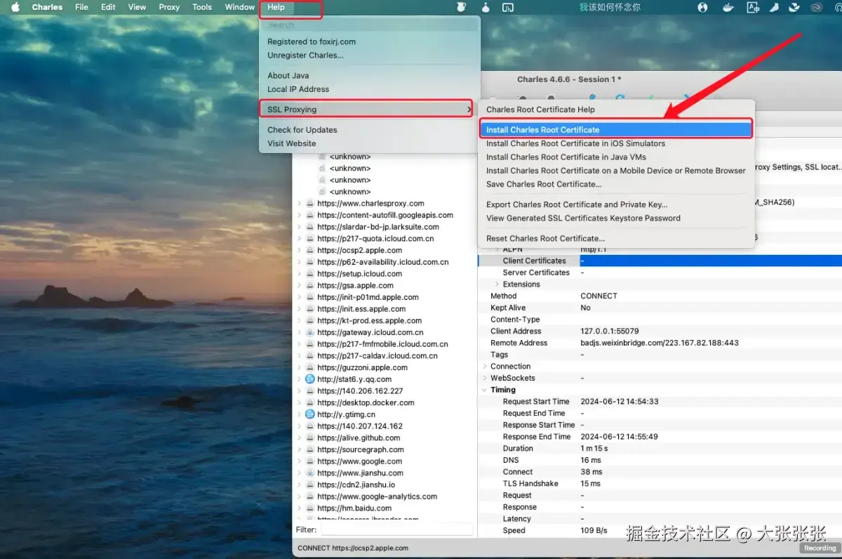842x559 pixels.
Task: Open the File menu
Action: pyautogui.click(x=81, y=7)
